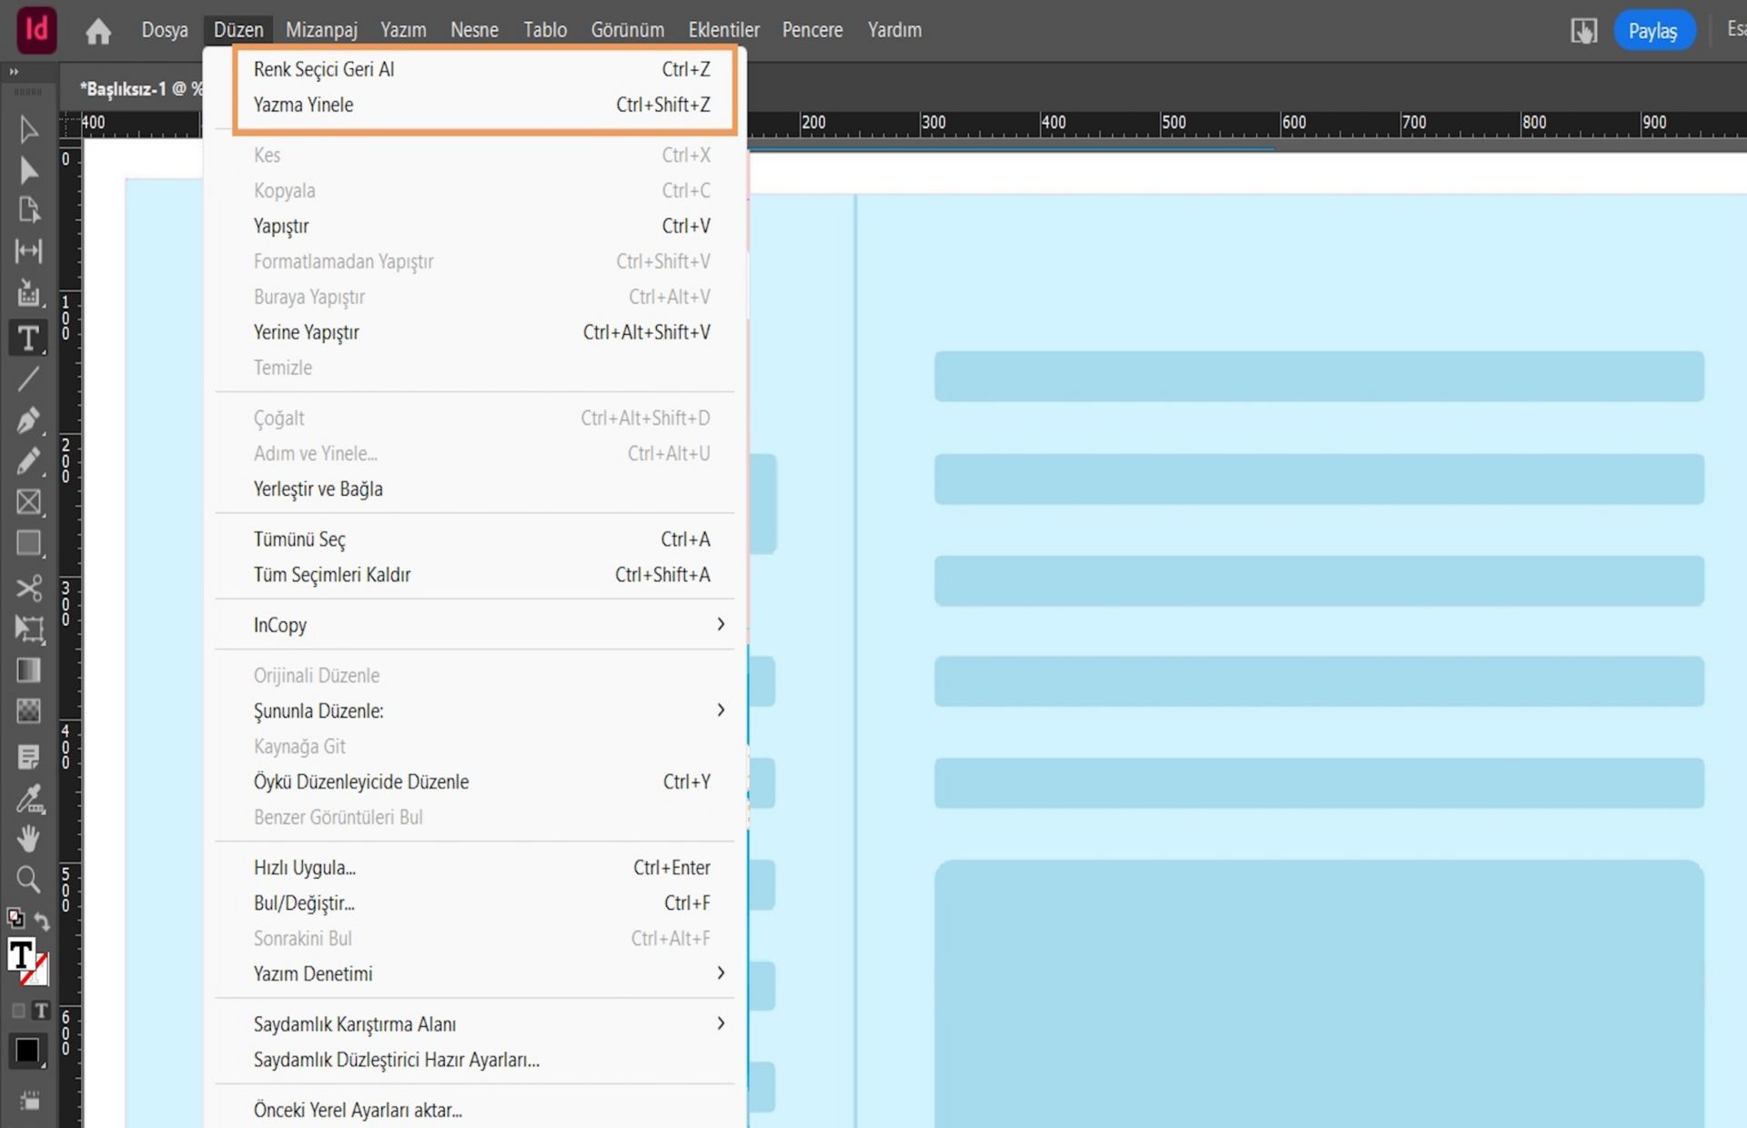Click the Home icon in top bar
The width and height of the screenshot is (1747, 1128).
click(98, 31)
